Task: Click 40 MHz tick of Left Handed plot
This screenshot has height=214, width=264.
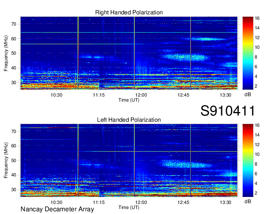Action: [x=14, y=175]
